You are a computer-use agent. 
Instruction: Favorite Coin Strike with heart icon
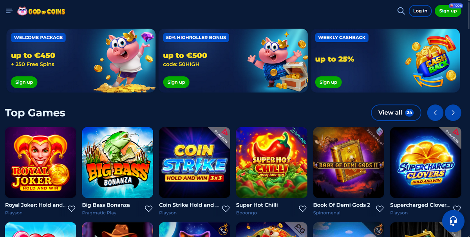[x=226, y=209]
